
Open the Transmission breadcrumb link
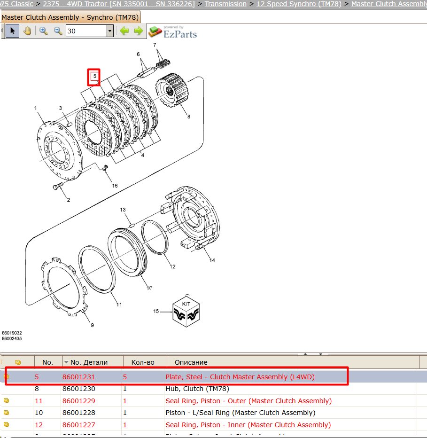pos(225,4)
